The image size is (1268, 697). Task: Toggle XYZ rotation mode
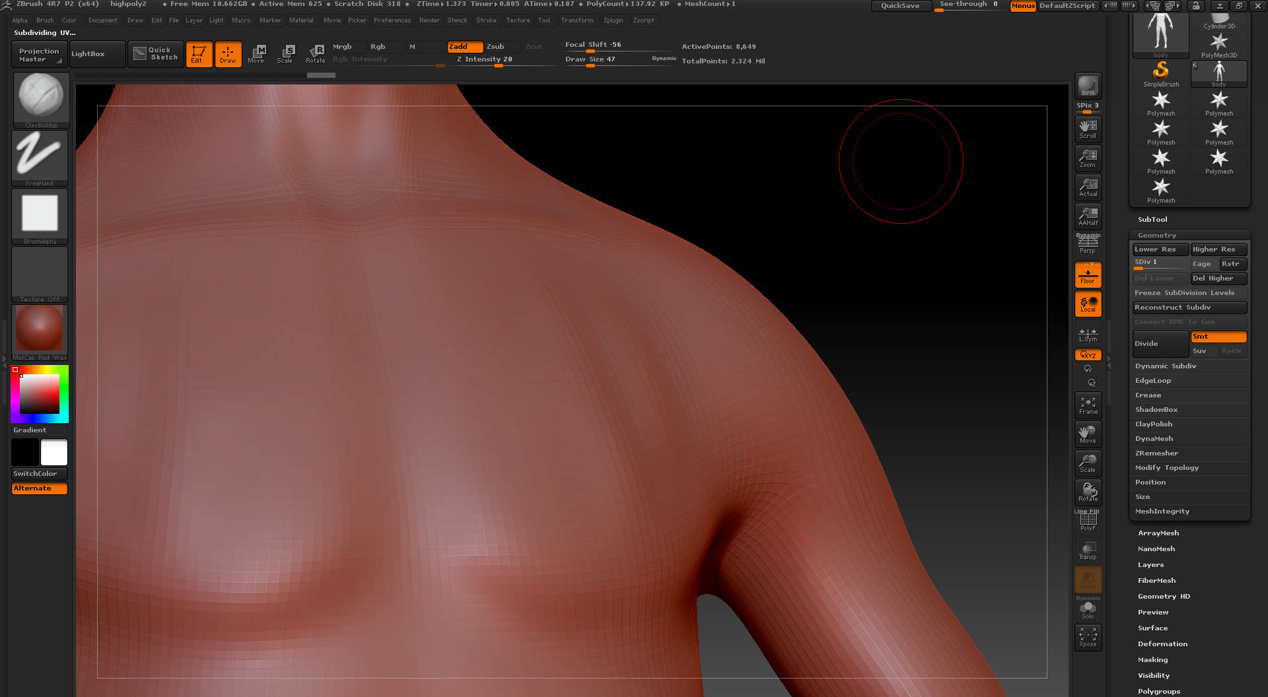[1088, 354]
